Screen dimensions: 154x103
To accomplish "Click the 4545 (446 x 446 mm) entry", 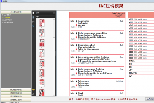I will pyautogui.click(x=138, y=25).
